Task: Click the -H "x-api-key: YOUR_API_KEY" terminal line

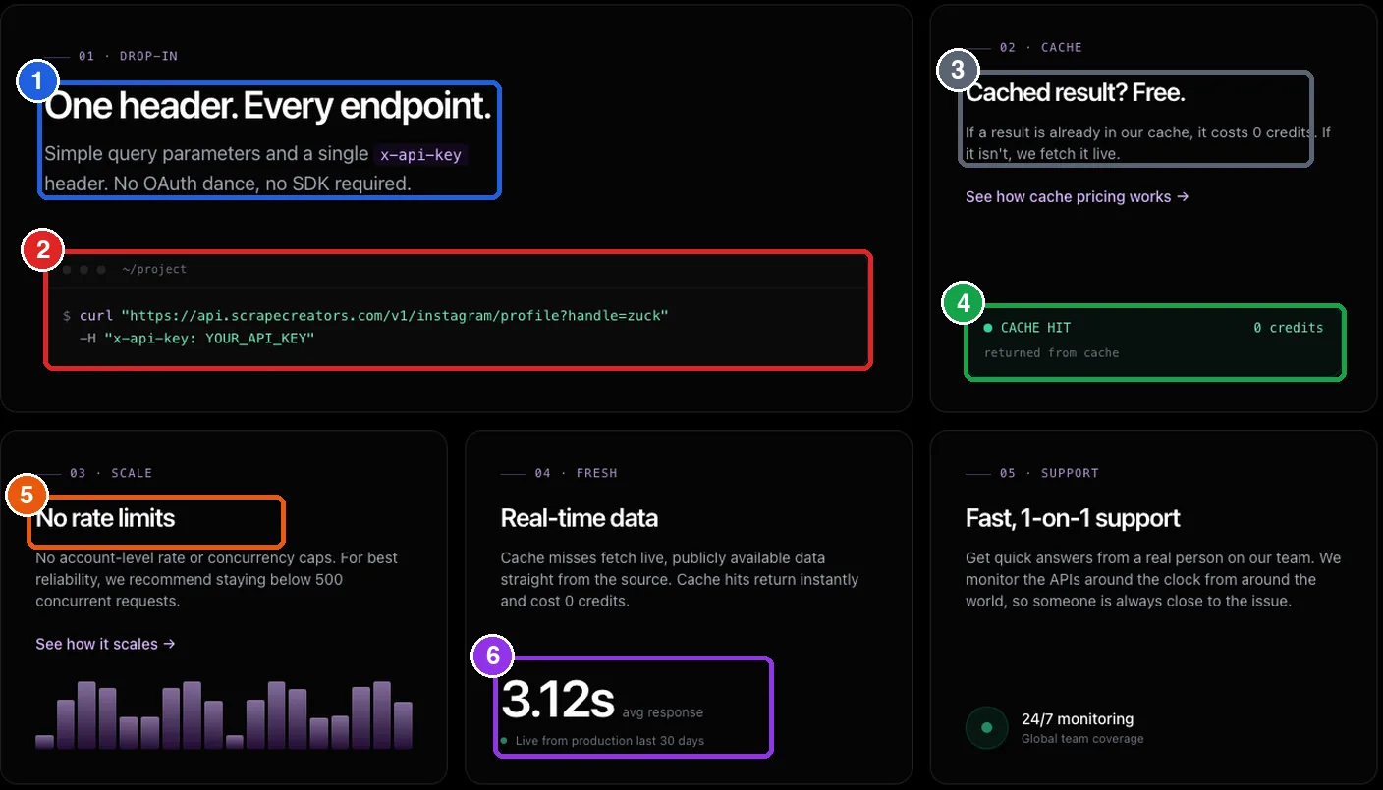Action: 197,339
